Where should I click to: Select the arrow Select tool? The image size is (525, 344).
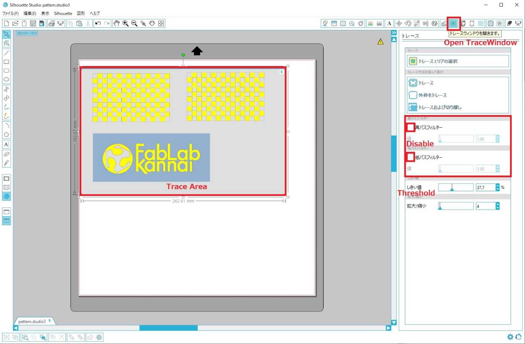tap(7, 34)
